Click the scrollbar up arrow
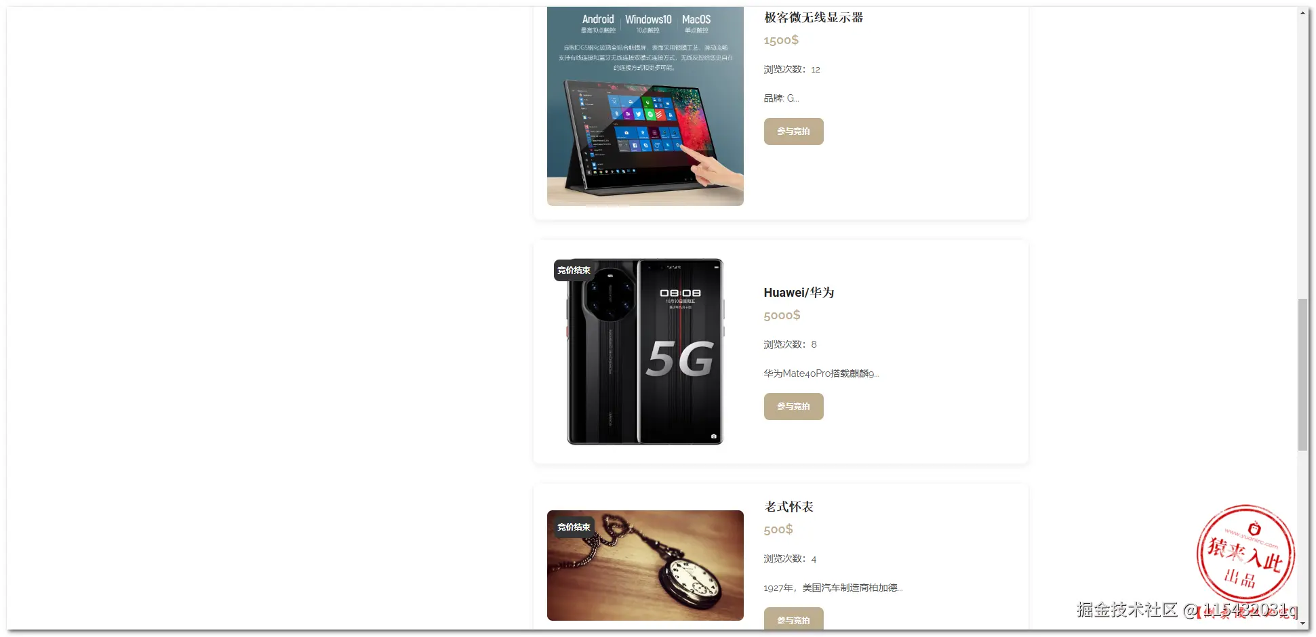The height and width of the screenshot is (637, 1316). pos(1302,12)
